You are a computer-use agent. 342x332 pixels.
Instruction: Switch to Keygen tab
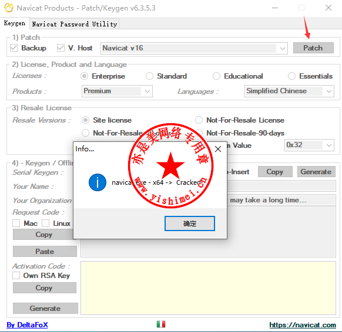tap(15, 23)
